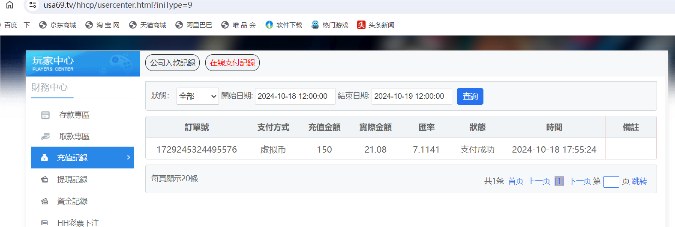Click the 提現記錄 sidebar icon
The height and width of the screenshot is (227, 675).
45,180
